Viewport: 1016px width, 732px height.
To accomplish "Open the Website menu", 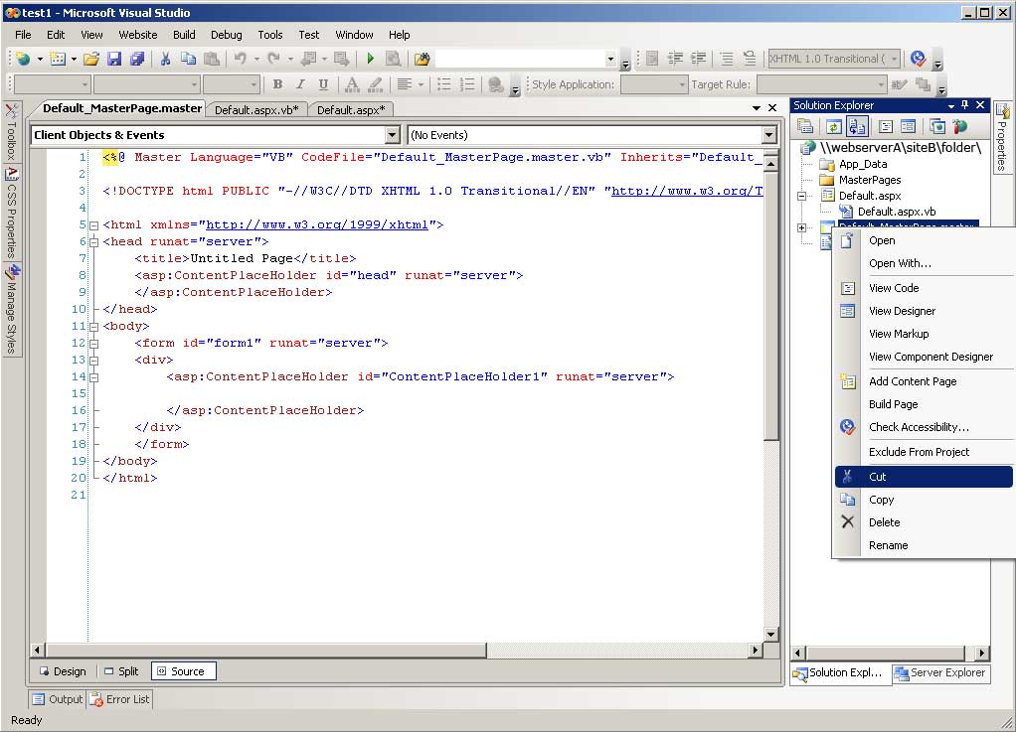I will (x=137, y=35).
